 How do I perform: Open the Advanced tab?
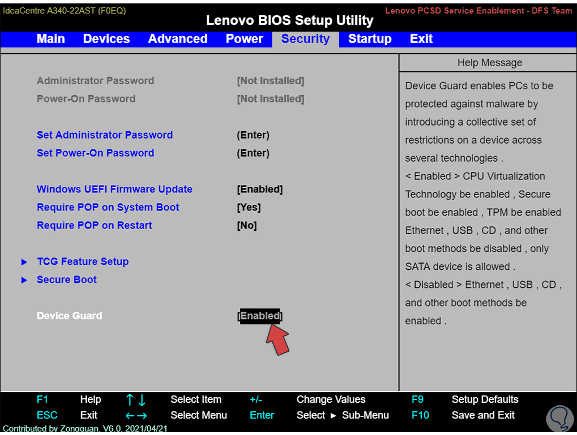click(178, 39)
